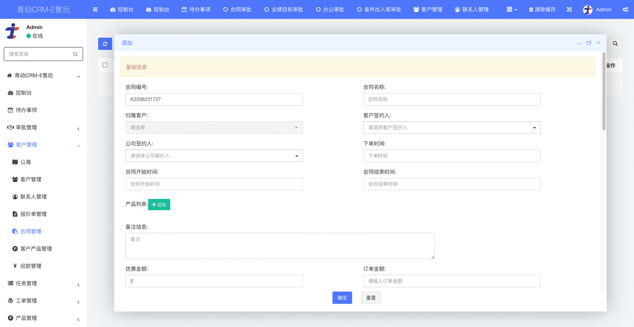634x327 pixels.
Task: Open the 公司签约人 dropdown
Action: (214, 156)
